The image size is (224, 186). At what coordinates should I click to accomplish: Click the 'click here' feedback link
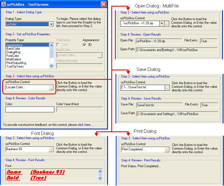pyautogui.click(x=84, y=125)
